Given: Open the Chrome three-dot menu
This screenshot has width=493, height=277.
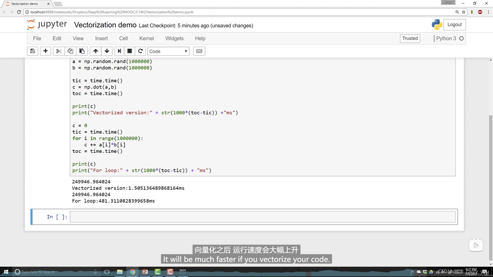Looking at the screenshot, I should [x=488, y=12].
